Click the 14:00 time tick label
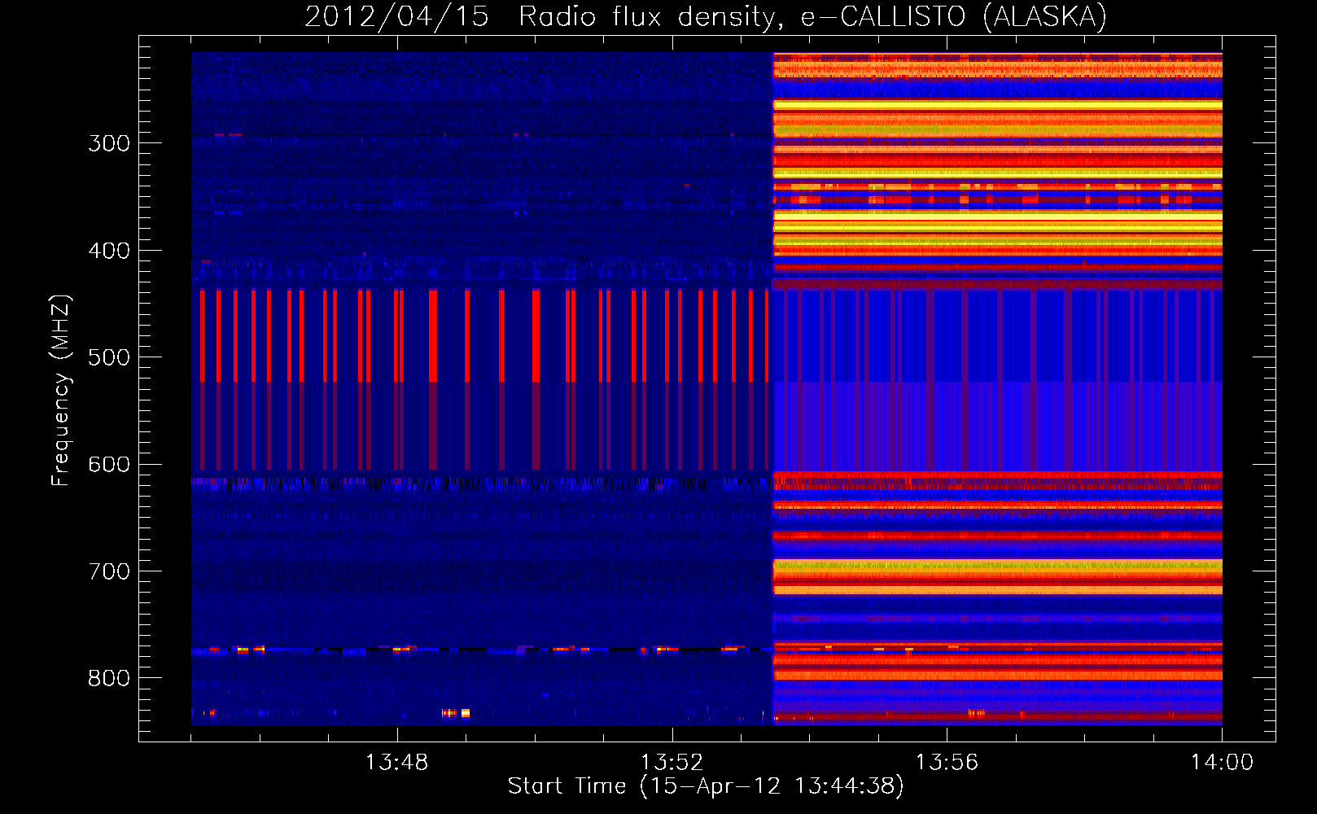The width and height of the screenshot is (1317, 814). tap(1222, 763)
